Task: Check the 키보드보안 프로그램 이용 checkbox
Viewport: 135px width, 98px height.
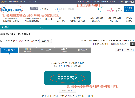Action: (111, 44)
